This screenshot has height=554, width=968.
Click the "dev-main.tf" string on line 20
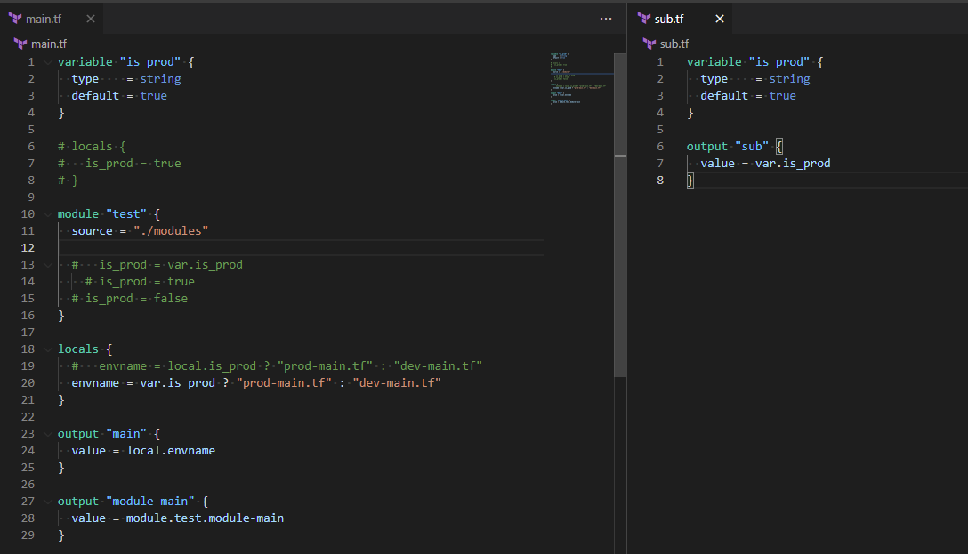[397, 382]
